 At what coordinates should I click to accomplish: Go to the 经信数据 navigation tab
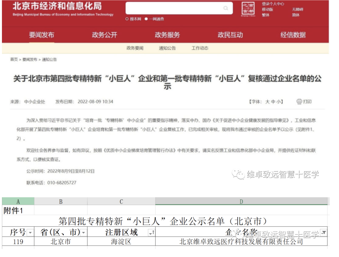pyautogui.click(x=293, y=35)
